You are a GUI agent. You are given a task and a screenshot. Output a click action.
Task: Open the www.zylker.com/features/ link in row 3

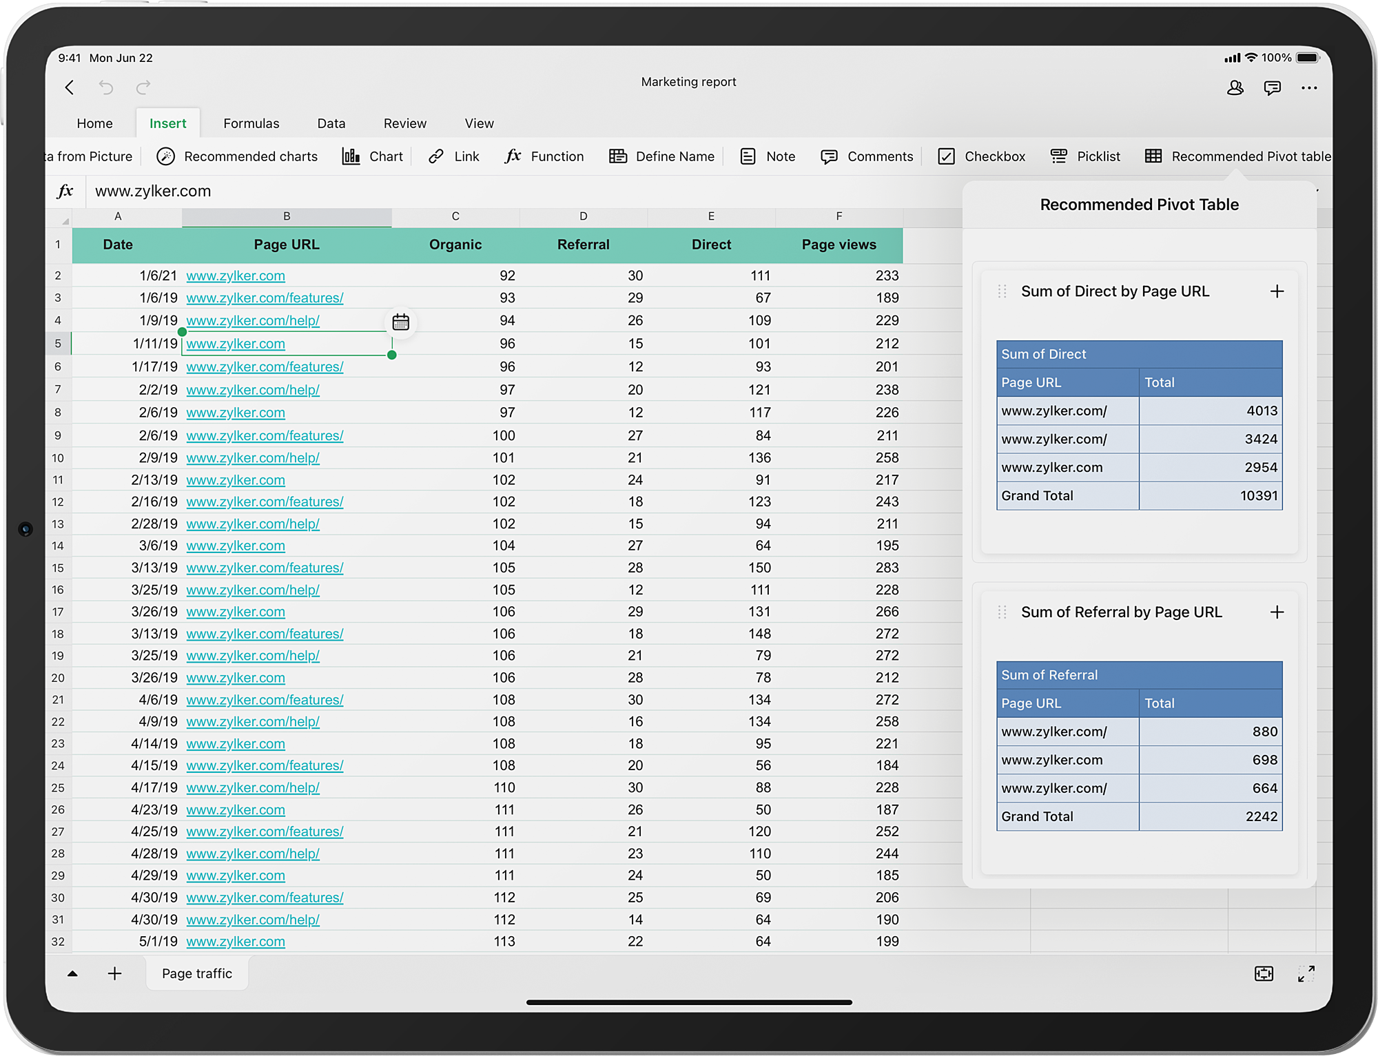tap(265, 298)
